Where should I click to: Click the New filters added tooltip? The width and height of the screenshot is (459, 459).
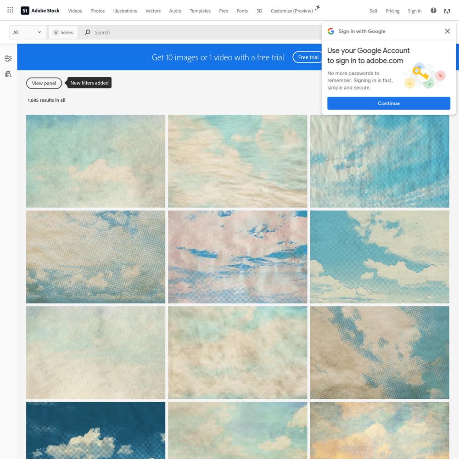tap(90, 83)
